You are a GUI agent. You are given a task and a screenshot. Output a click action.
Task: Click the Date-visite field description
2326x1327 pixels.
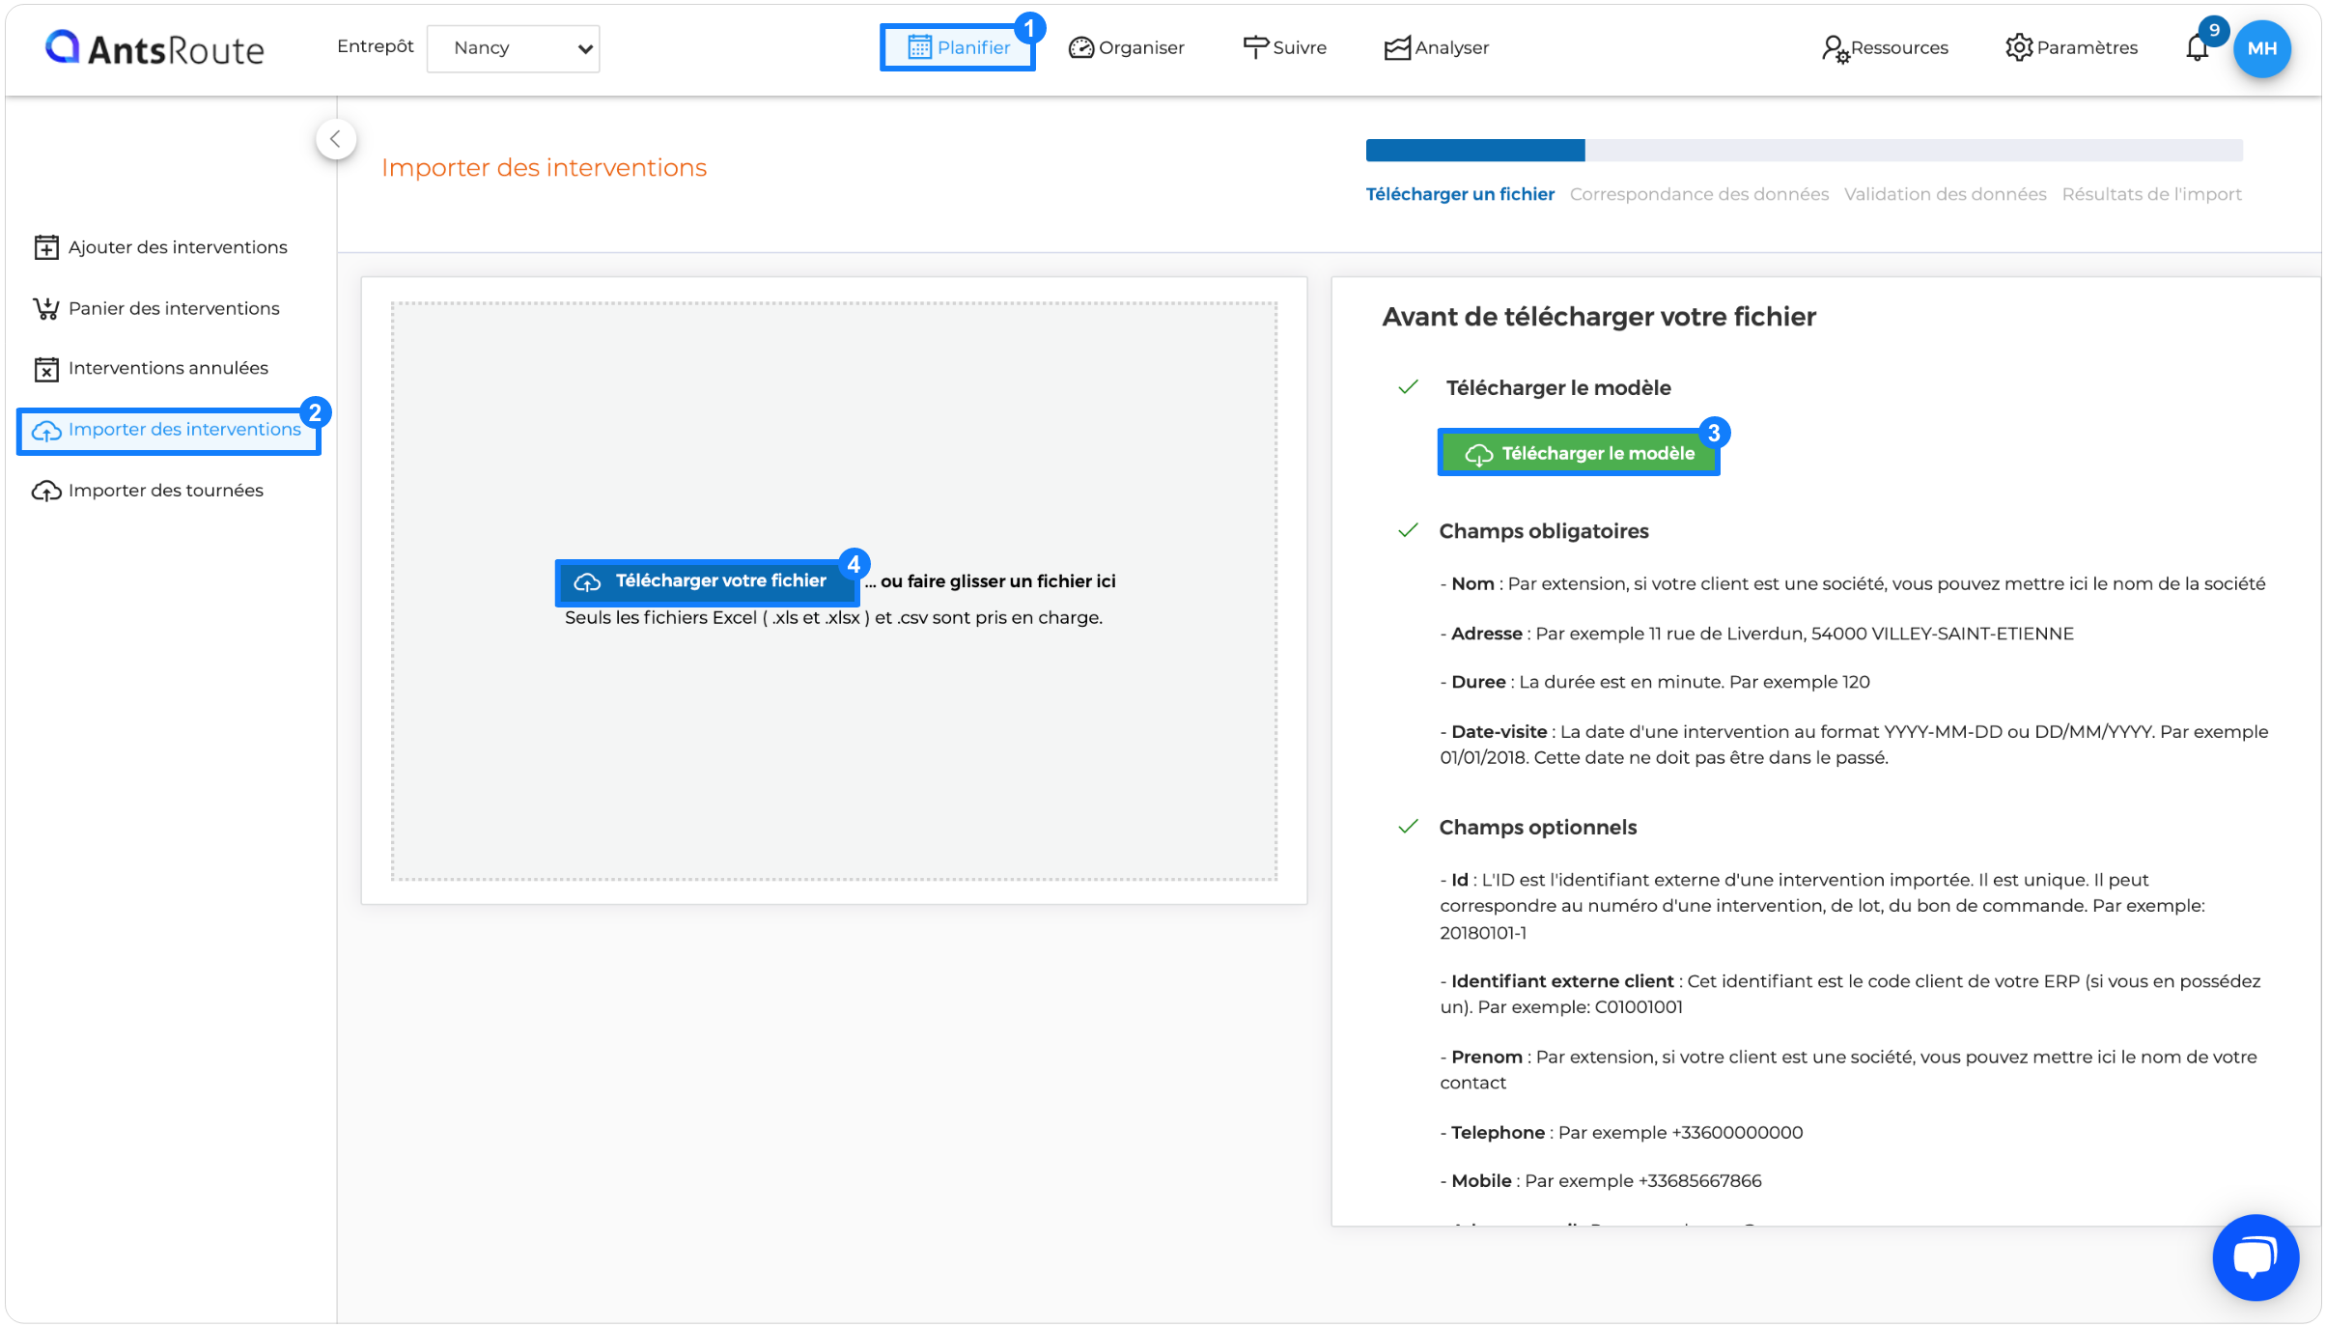(1854, 745)
